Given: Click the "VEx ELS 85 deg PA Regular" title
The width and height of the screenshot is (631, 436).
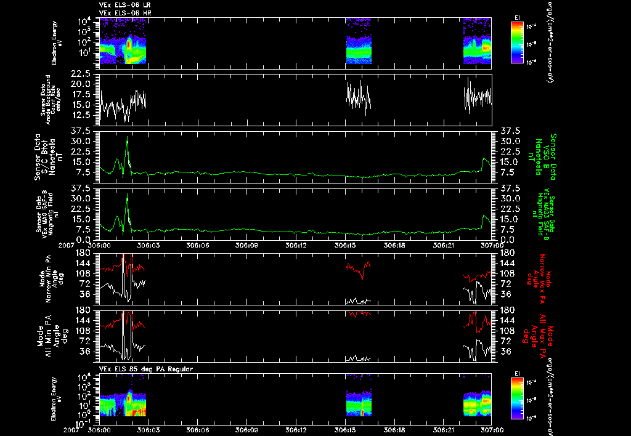Looking at the screenshot, I should (145, 369).
